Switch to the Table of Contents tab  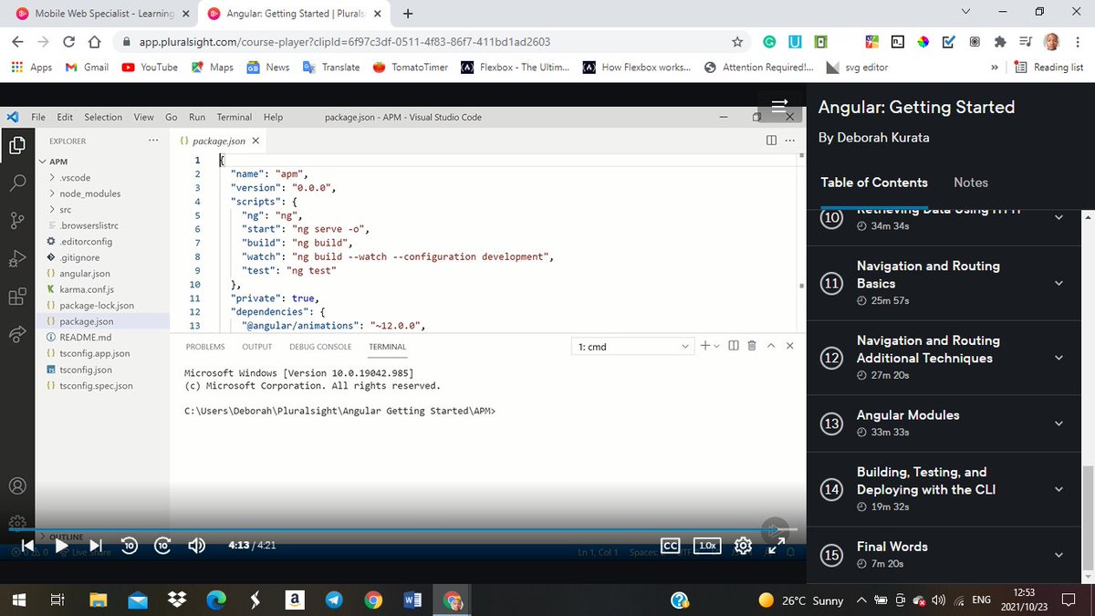point(874,183)
